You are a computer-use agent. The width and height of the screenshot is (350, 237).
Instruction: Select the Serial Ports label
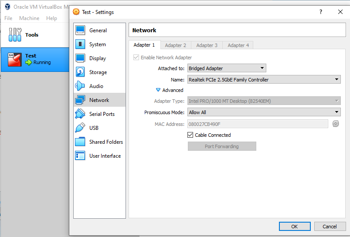coord(102,114)
